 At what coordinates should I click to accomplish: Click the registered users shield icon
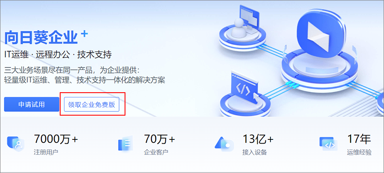[x=15, y=144]
